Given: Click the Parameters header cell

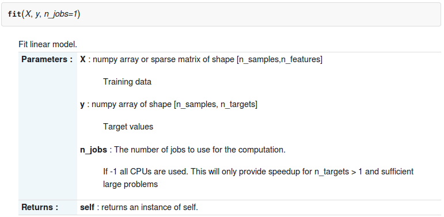Looking at the screenshot, I should tap(48, 125).
